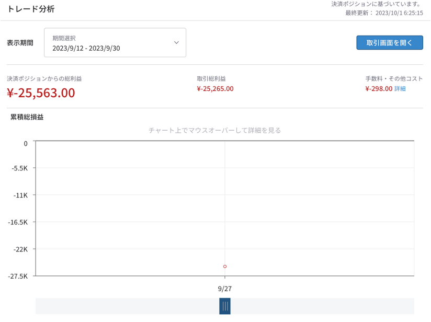Click the 0 y-axis label
This screenshot has width=431, height=322.
(x=26, y=143)
